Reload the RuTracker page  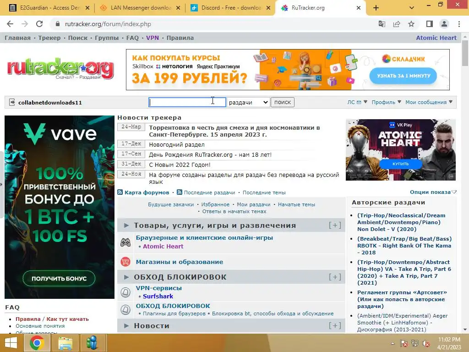pyautogui.click(x=39, y=24)
